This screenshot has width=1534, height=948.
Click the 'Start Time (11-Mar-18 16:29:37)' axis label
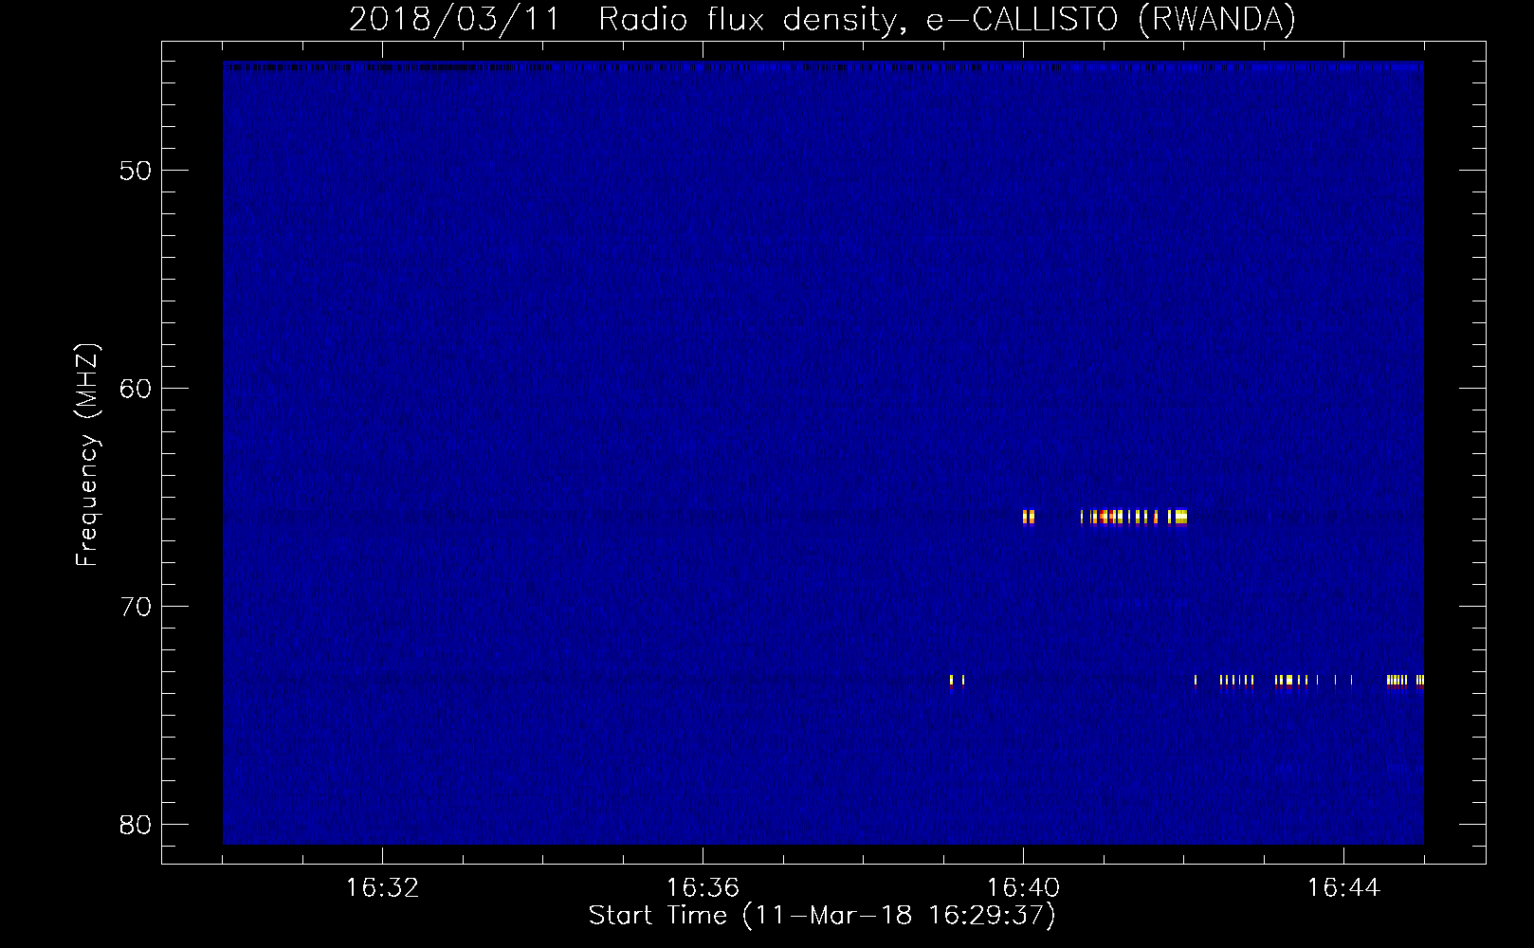coord(822,916)
